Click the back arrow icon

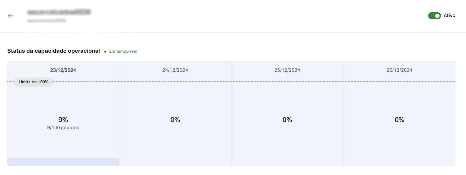click(x=11, y=16)
